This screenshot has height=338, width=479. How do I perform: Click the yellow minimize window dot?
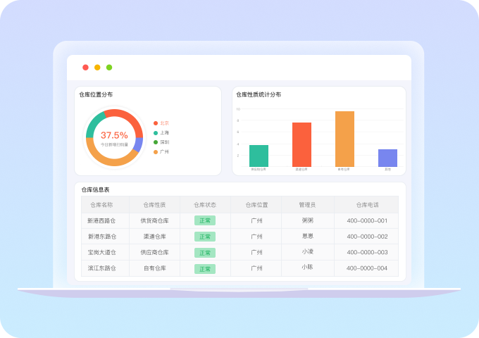[x=97, y=68]
